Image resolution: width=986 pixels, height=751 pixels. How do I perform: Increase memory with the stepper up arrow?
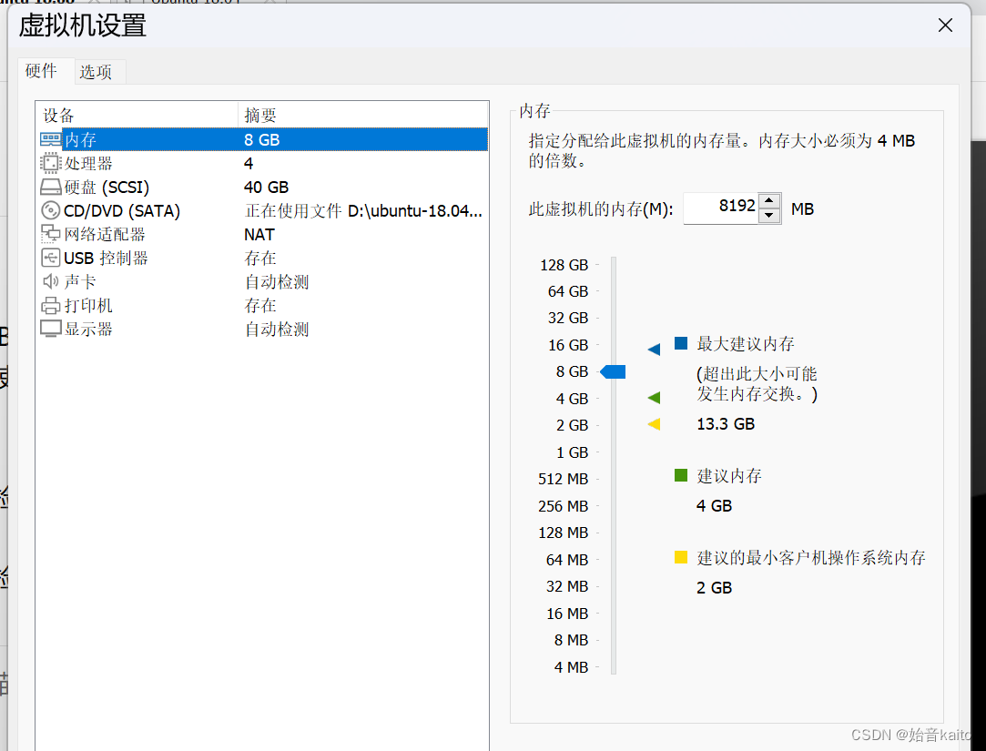pyautogui.click(x=769, y=201)
